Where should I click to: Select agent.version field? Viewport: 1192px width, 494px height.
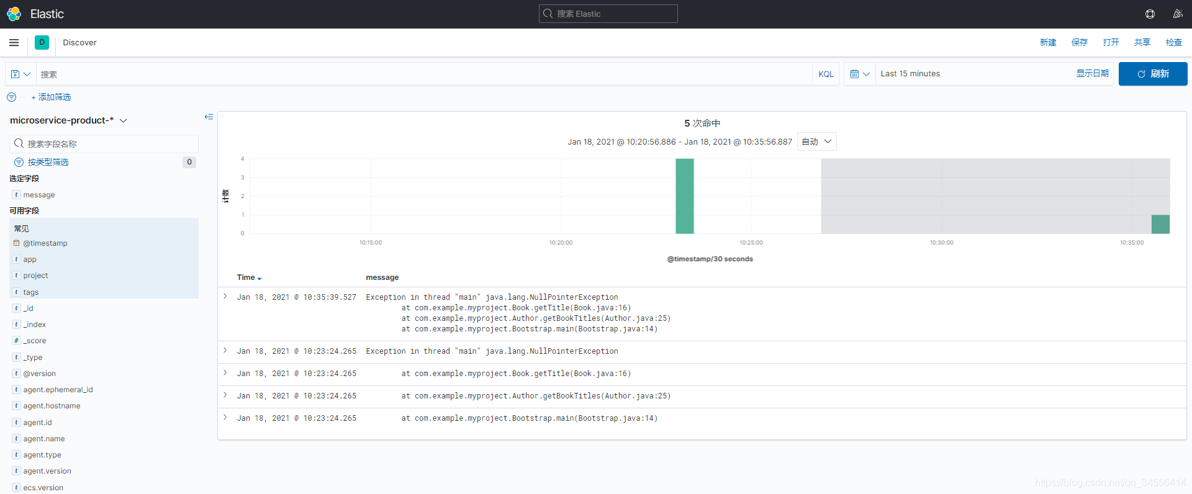tap(47, 471)
